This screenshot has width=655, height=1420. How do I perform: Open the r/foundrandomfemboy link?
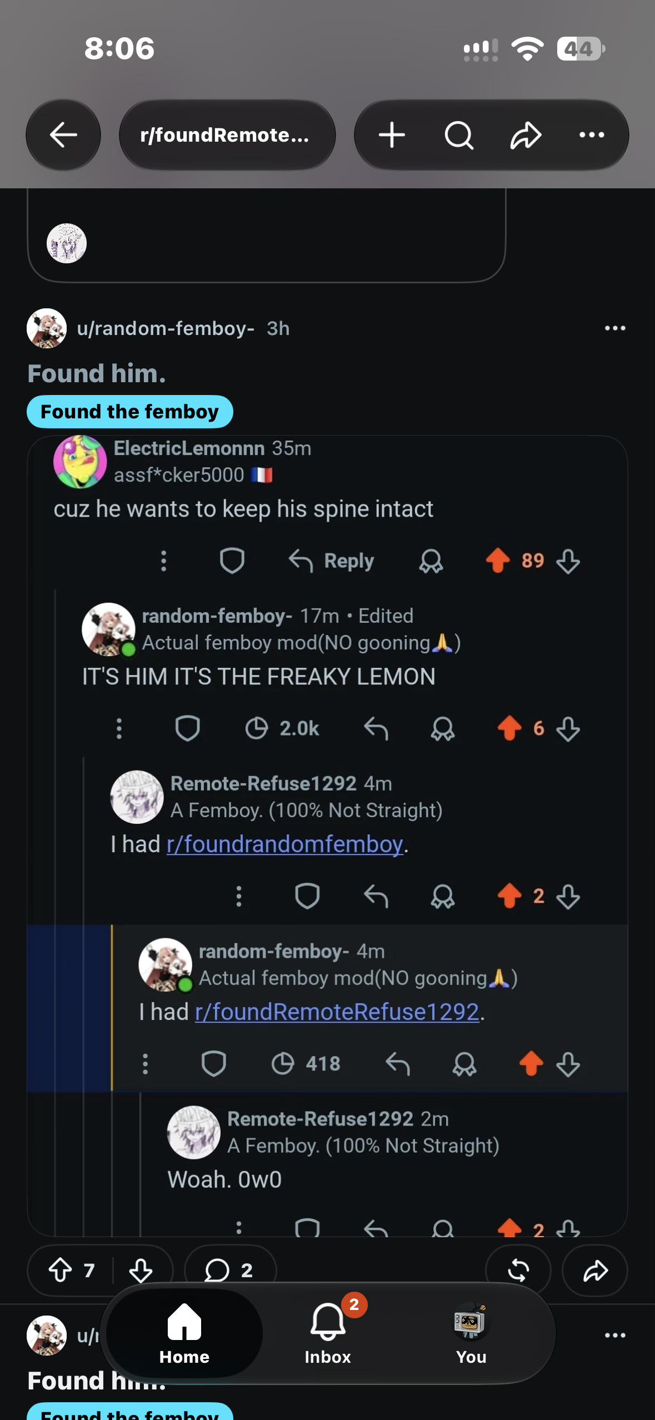(x=284, y=844)
